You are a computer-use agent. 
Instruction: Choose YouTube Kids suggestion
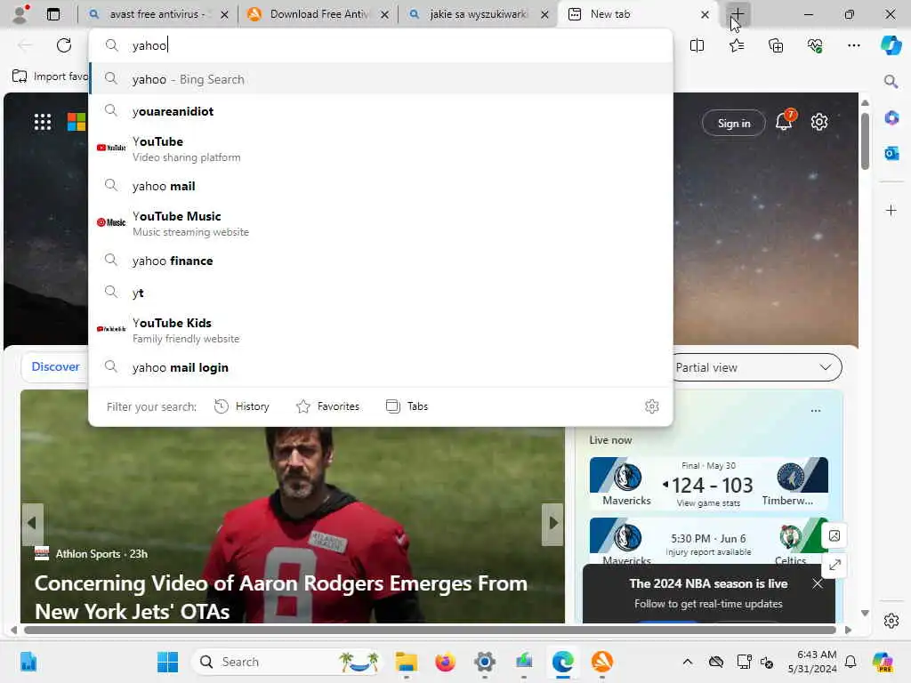(x=381, y=330)
